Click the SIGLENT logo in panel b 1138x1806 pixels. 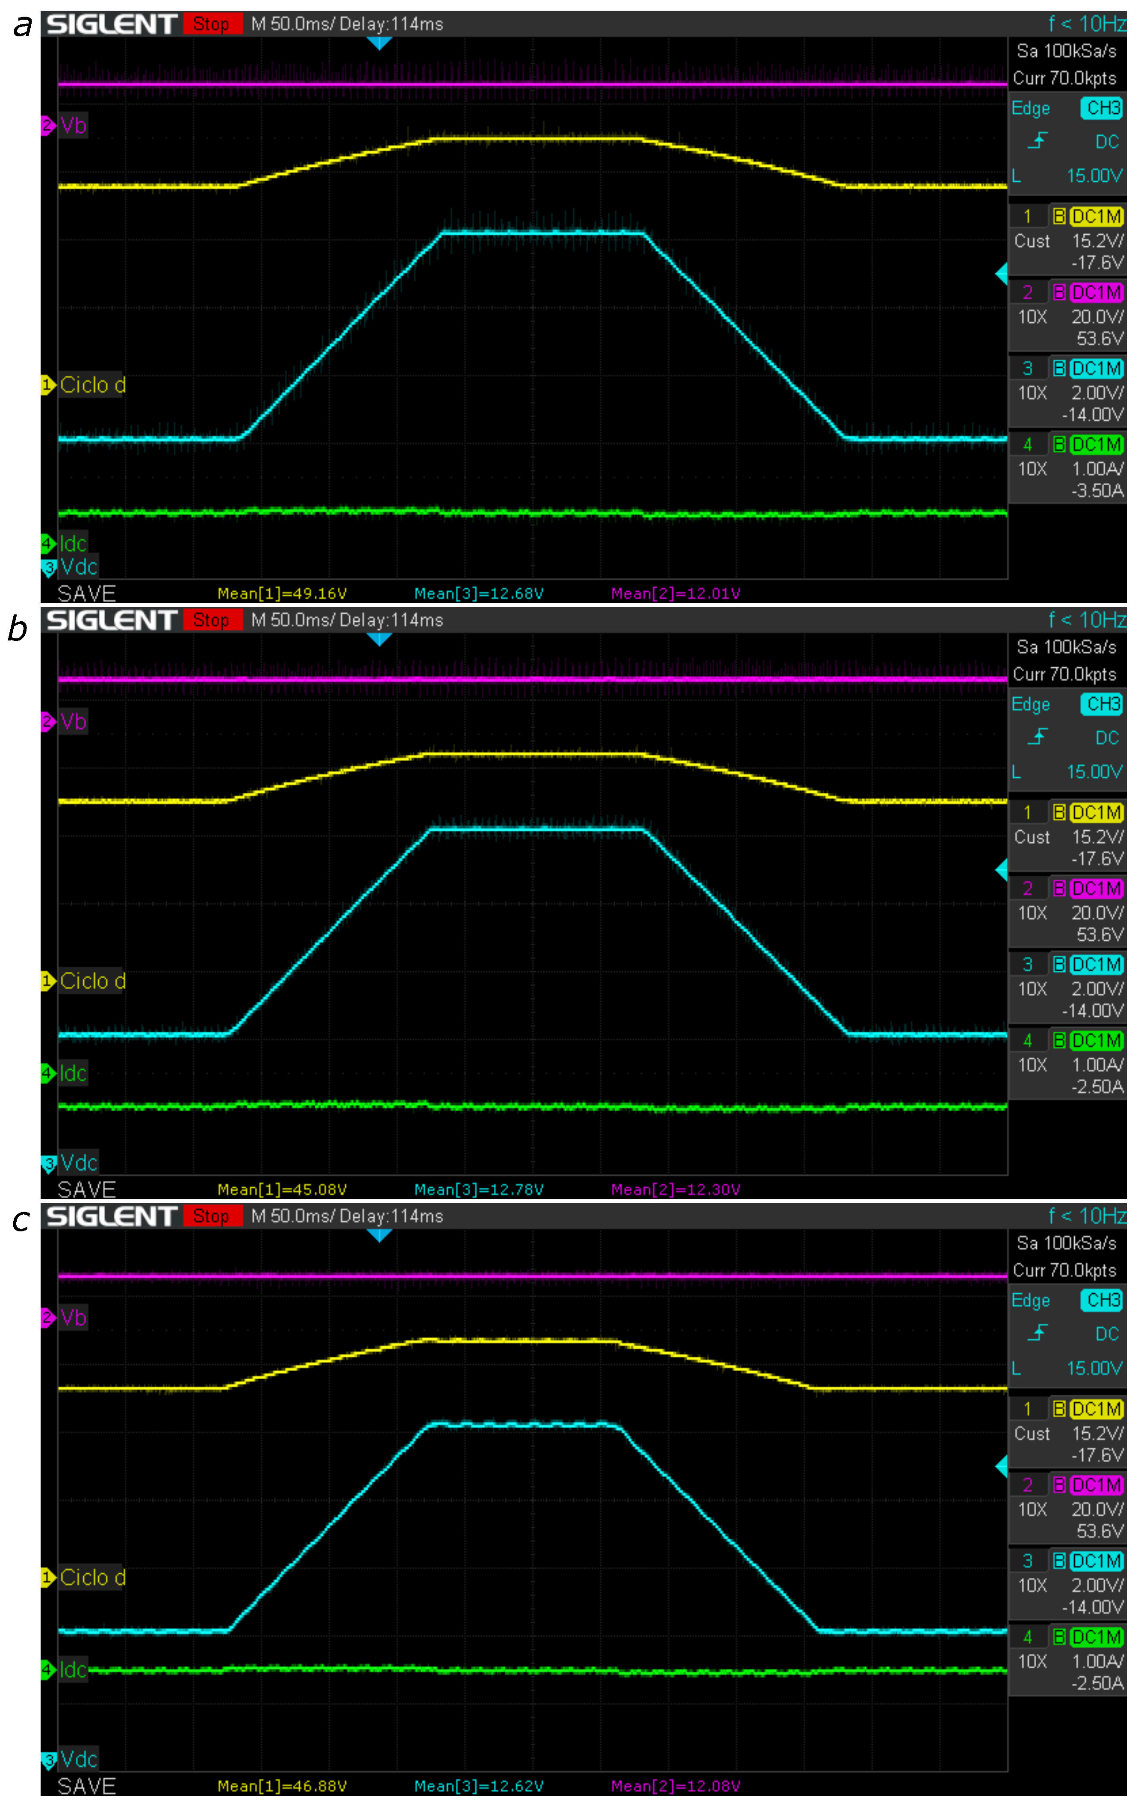111,620
